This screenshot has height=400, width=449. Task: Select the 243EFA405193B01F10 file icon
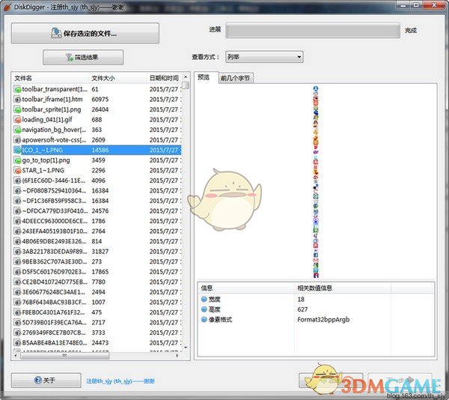(x=17, y=231)
